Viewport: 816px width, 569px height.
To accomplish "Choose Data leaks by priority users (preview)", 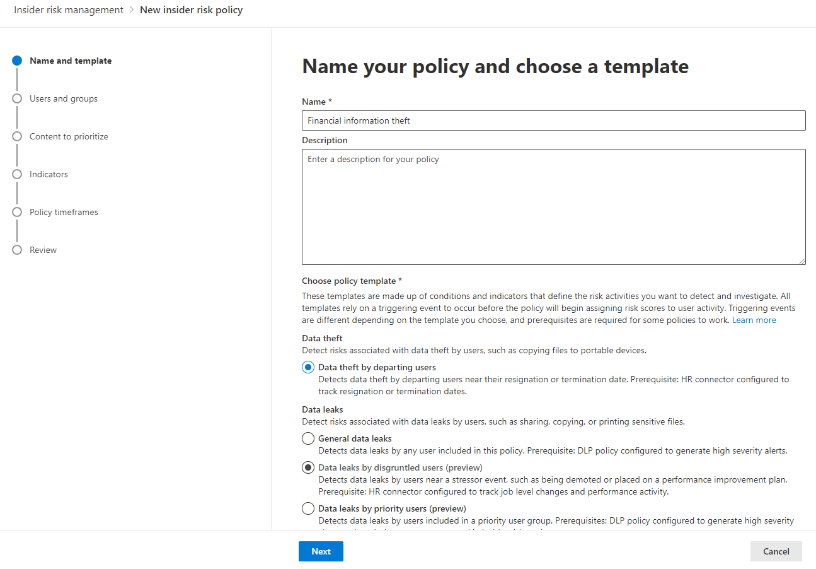I will tap(308, 508).
